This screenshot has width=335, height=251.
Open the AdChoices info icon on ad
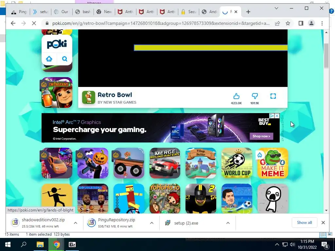[272, 116]
